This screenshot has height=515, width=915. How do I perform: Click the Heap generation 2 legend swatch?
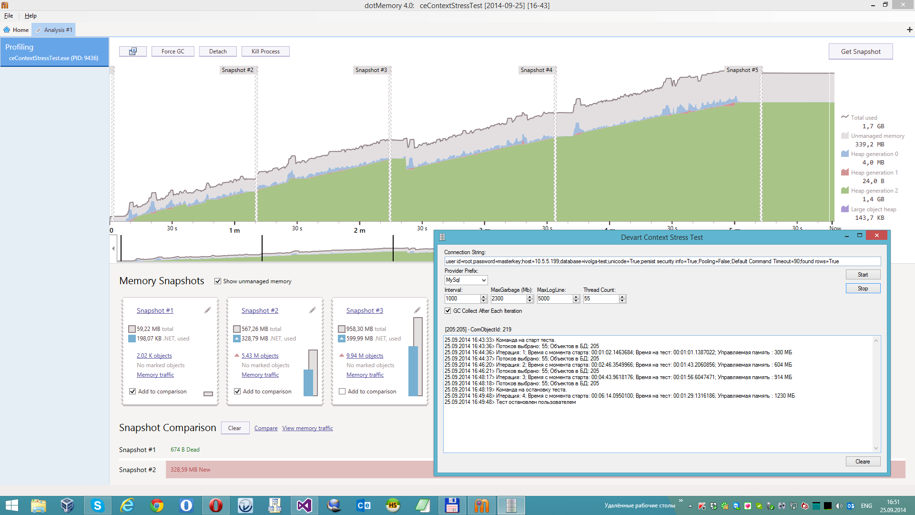(x=845, y=191)
